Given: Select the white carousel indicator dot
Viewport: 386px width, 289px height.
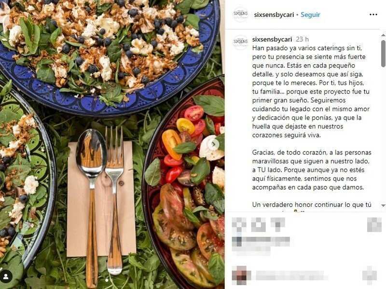Looking at the screenshot, I should point(107,280).
